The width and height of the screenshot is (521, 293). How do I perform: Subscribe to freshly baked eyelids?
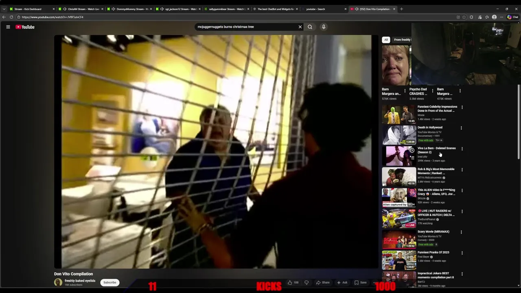tap(109, 282)
